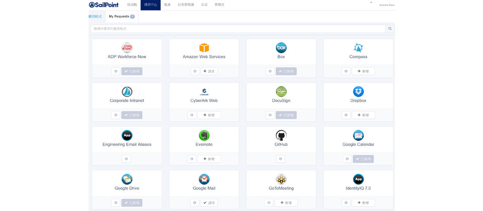The image size is (483, 211).
Task: Open the 认证 menu item
Action: (x=204, y=5)
